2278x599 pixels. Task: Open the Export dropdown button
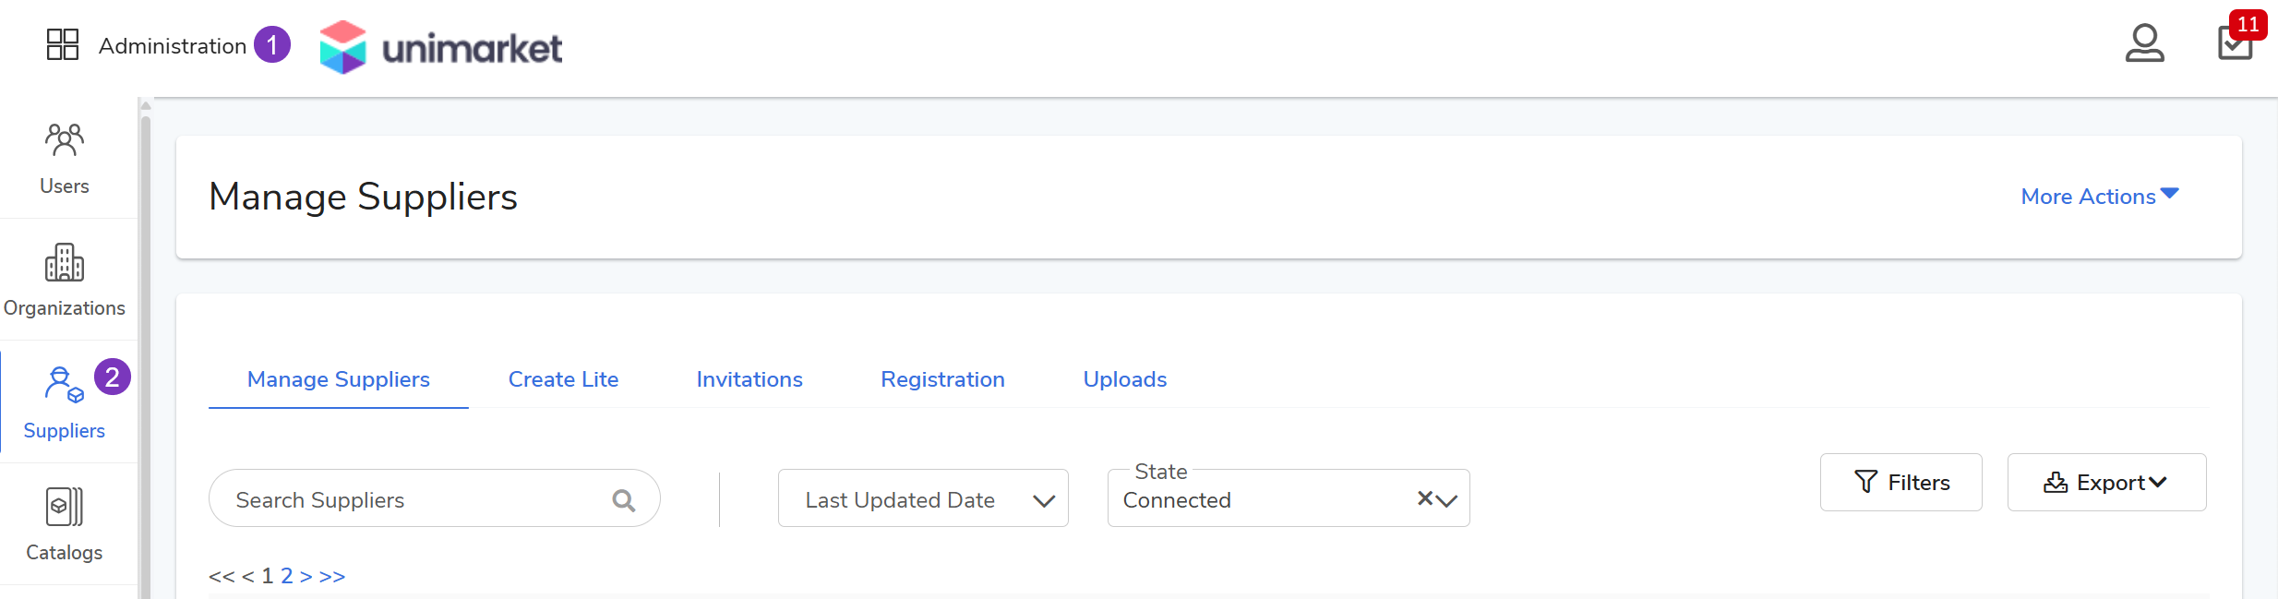2105,483
